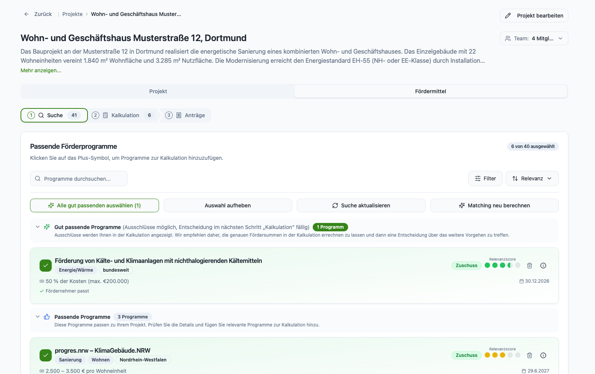Click the checkmark icon beside Fördernehmer passt
The width and height of the screenshot is (595, 374).
pyautogui.click(x=42, y=291)
